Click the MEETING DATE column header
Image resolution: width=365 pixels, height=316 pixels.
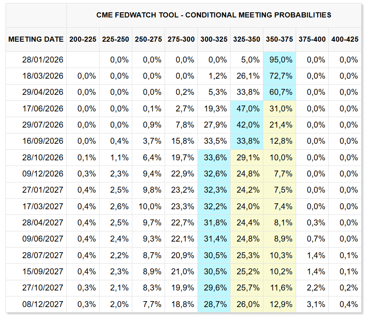pos(36,39)
